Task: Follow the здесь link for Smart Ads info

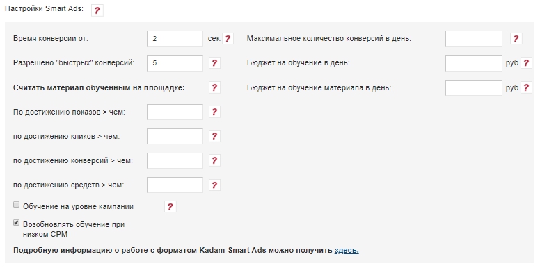Action: [347, 251]
